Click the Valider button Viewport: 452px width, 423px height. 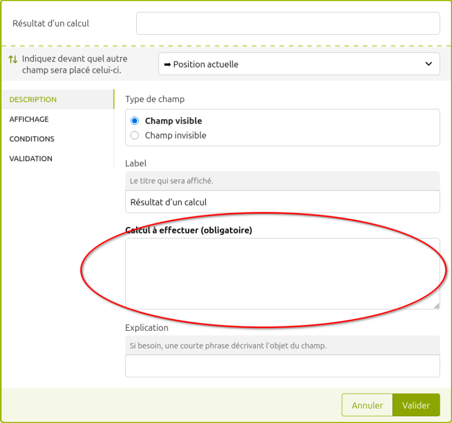(x=416, y=405)
